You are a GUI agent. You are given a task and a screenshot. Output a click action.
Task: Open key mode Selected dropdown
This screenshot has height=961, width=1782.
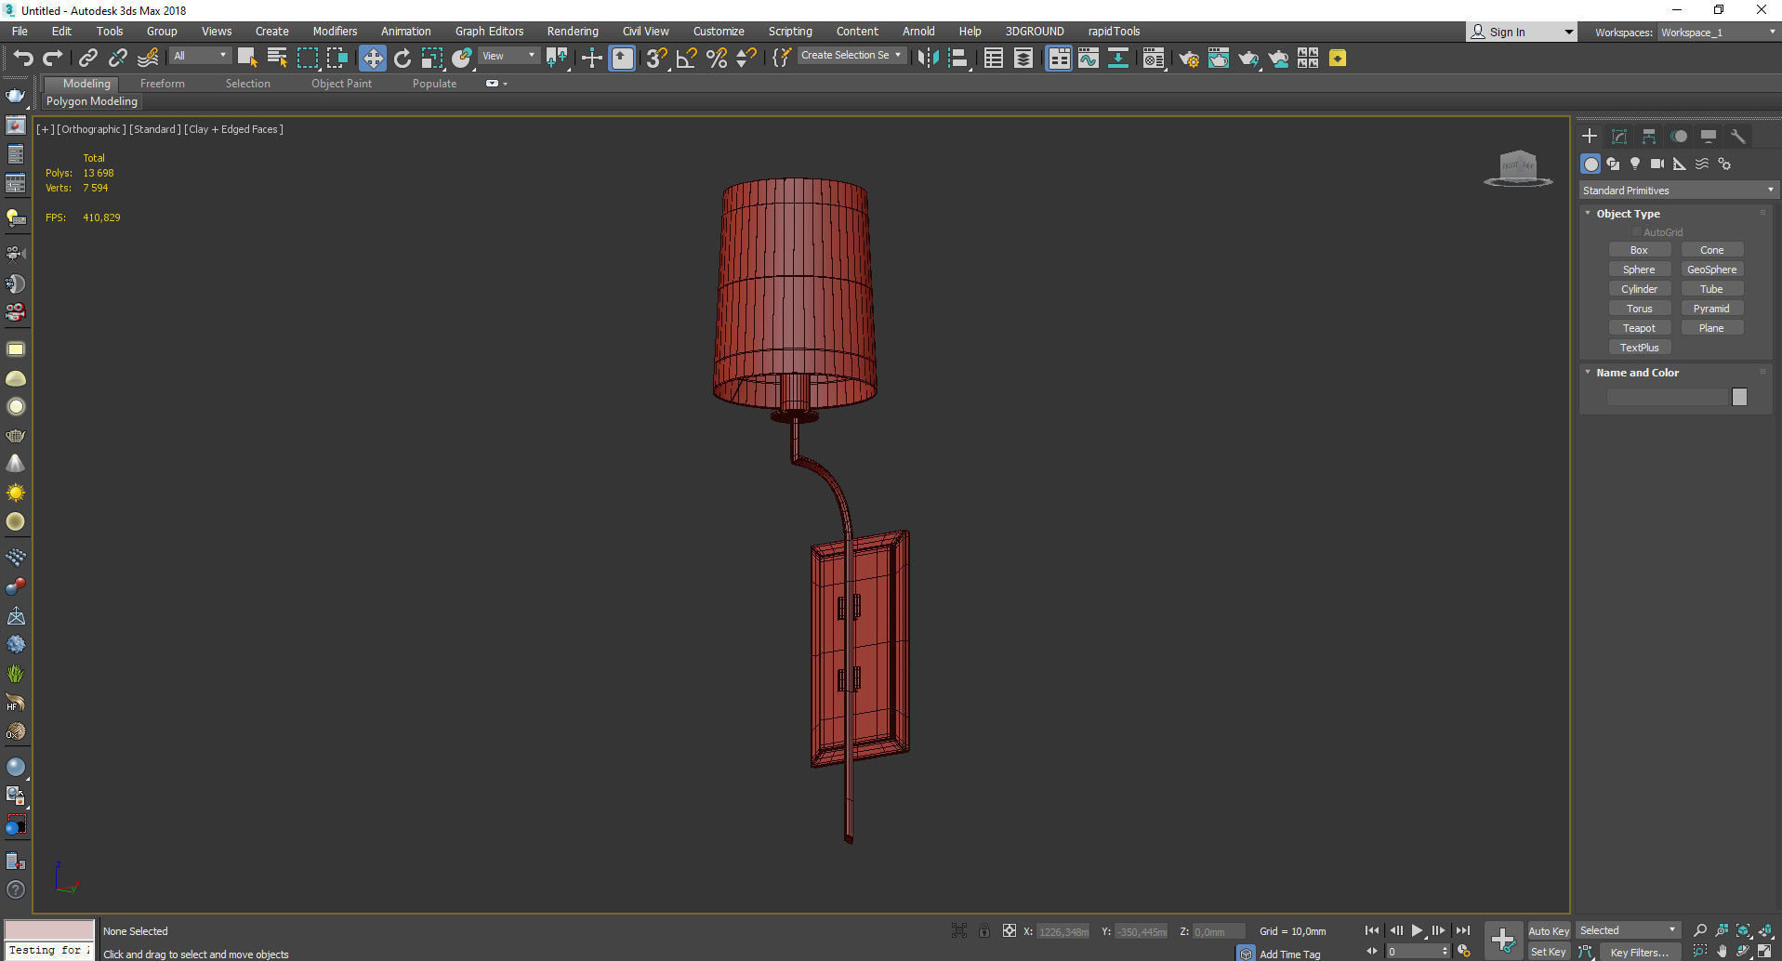(1628, 930)
